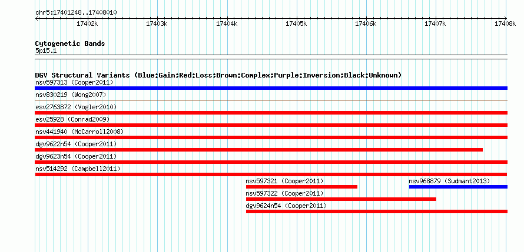Open the dgv9624n54 (Cooper2011) label
Image resolution: width=524 pixels, height=252 pixels.
(286, 206)
